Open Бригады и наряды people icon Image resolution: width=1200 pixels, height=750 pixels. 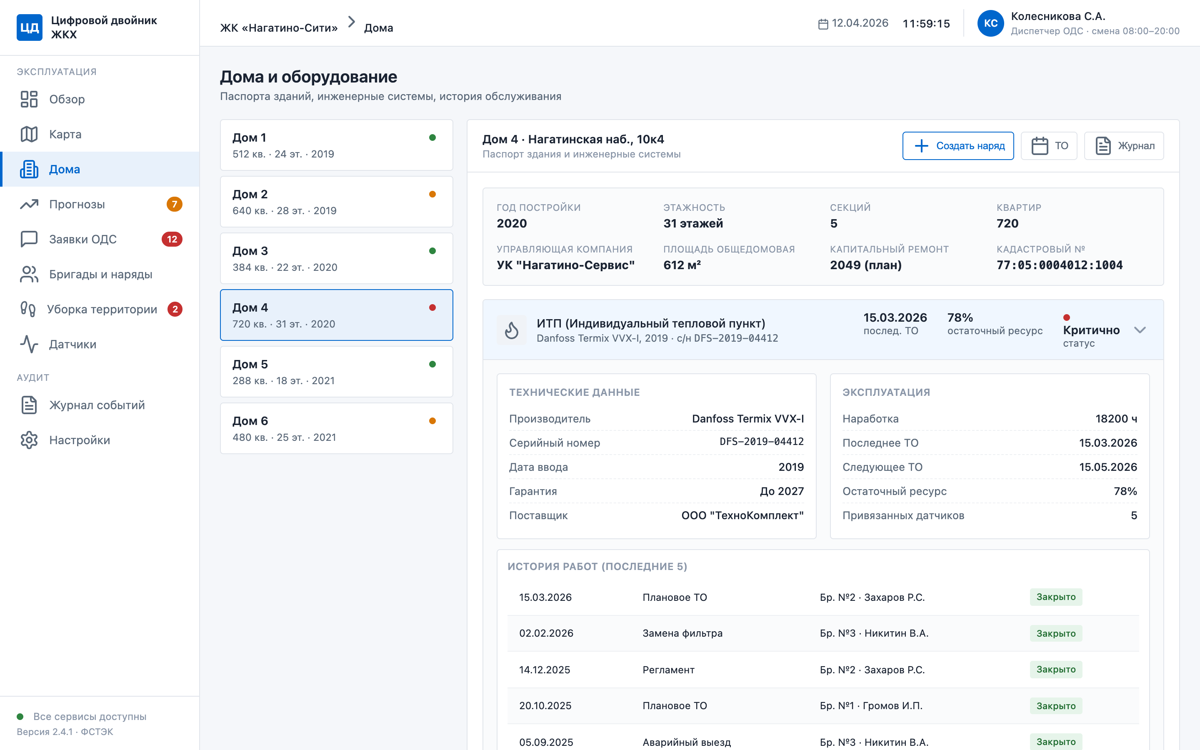point(29,274)
